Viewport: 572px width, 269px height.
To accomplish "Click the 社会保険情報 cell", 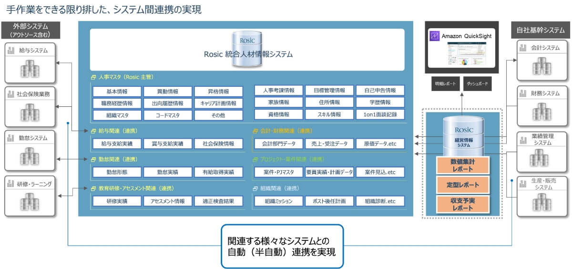I will [218, 144].
